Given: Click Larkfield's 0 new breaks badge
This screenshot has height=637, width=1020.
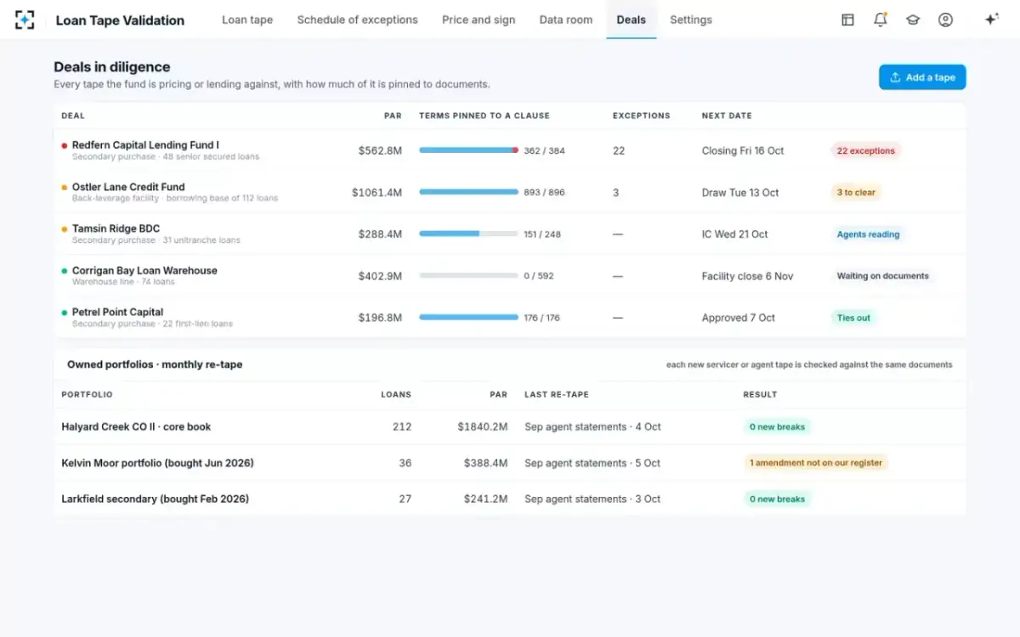Looking at the screenshot, I should point(777,499).
